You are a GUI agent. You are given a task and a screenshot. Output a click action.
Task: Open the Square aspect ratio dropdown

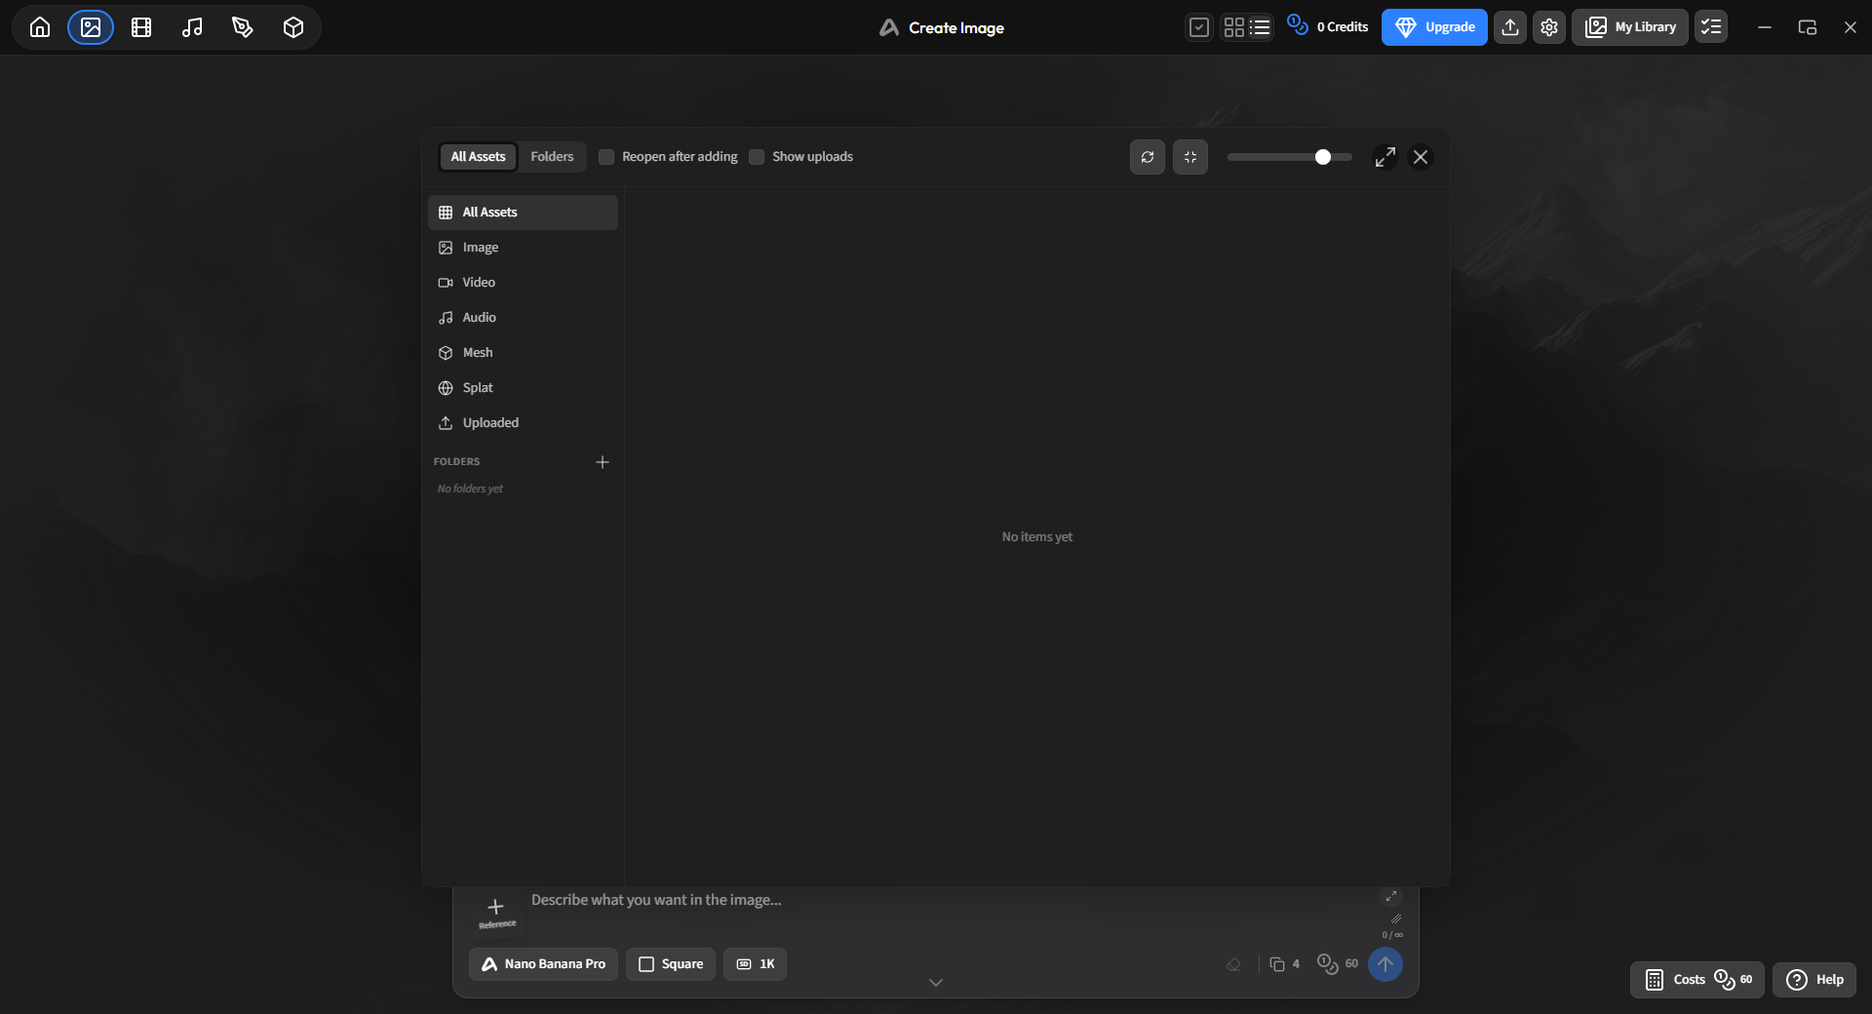tap(671, 964)
